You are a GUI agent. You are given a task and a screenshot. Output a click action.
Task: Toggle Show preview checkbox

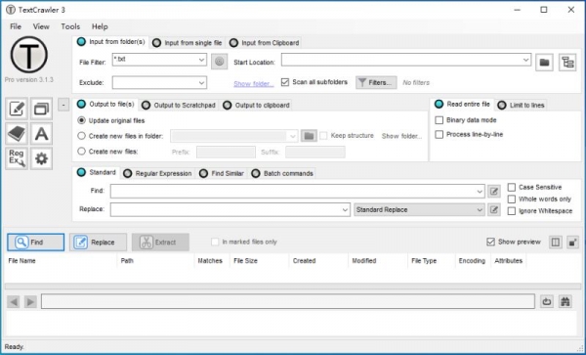(490, 242)
